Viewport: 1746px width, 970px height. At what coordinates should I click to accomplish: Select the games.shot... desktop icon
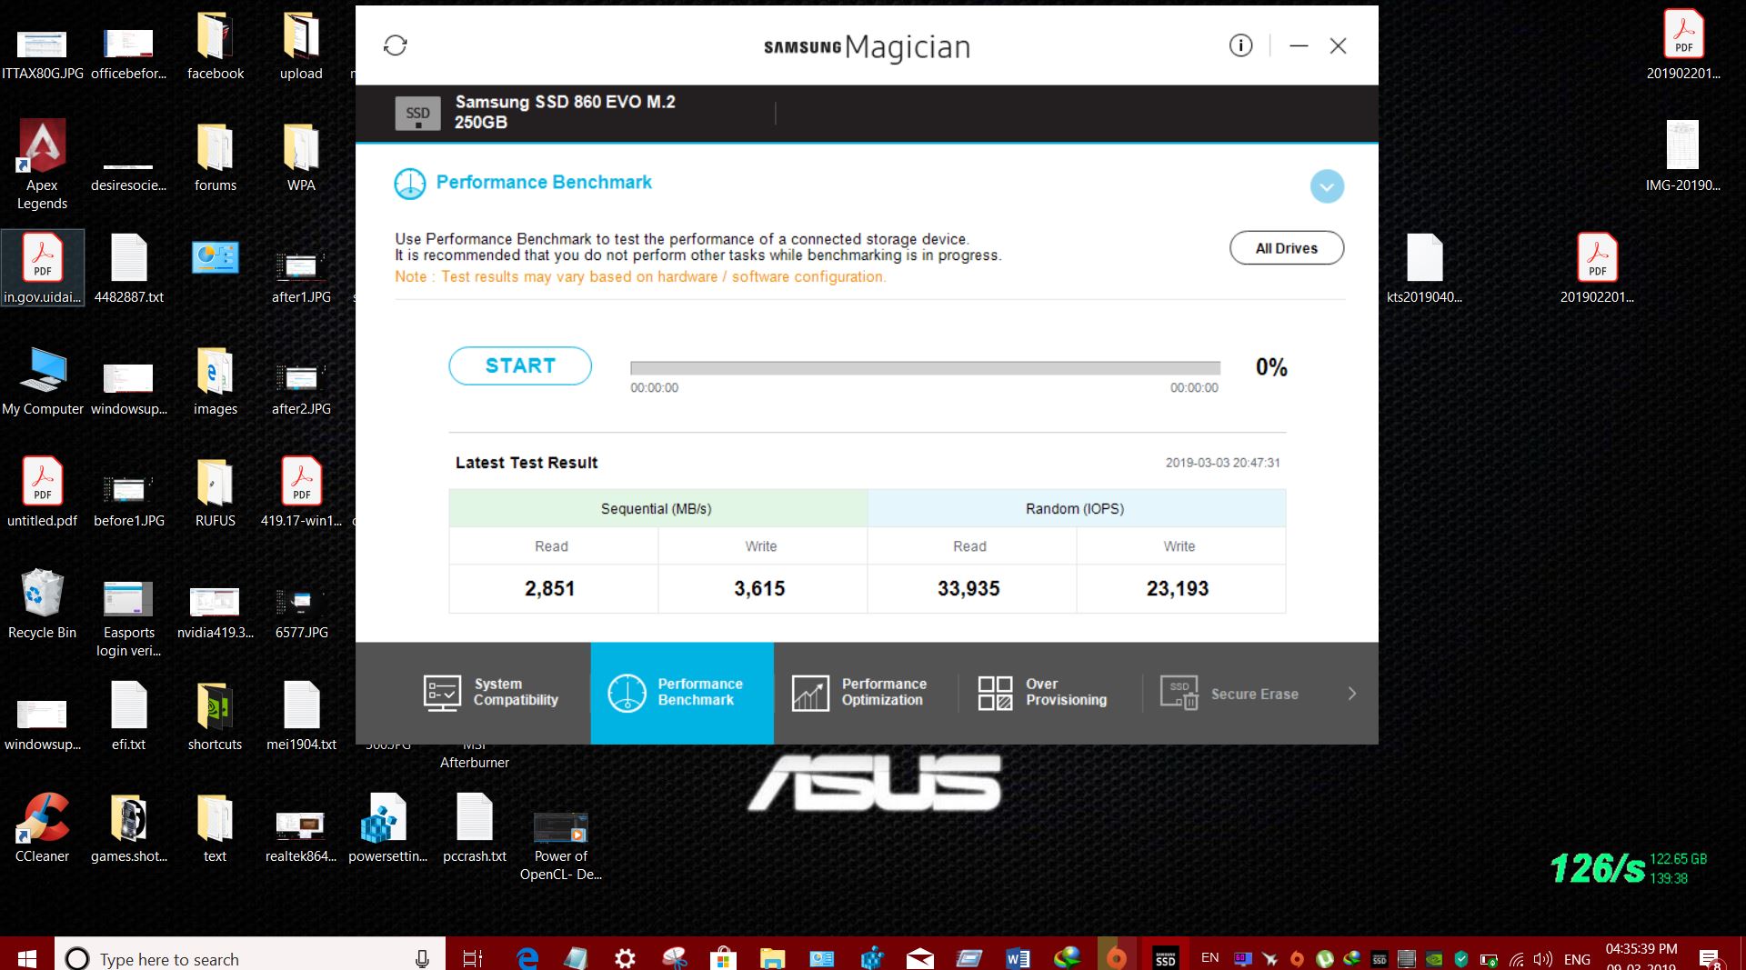pyautogui.click(x=128, y=826)
